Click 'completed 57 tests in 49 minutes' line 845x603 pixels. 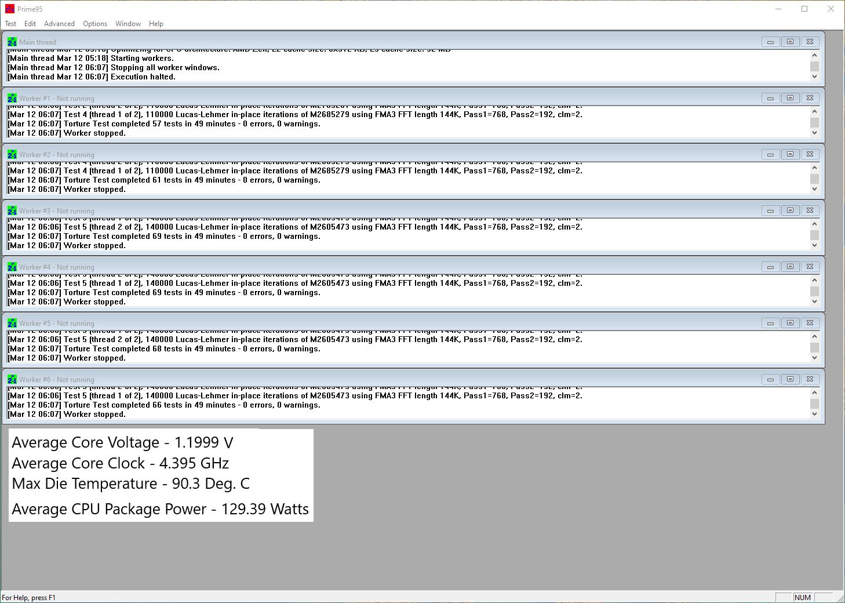pos(164,123)
